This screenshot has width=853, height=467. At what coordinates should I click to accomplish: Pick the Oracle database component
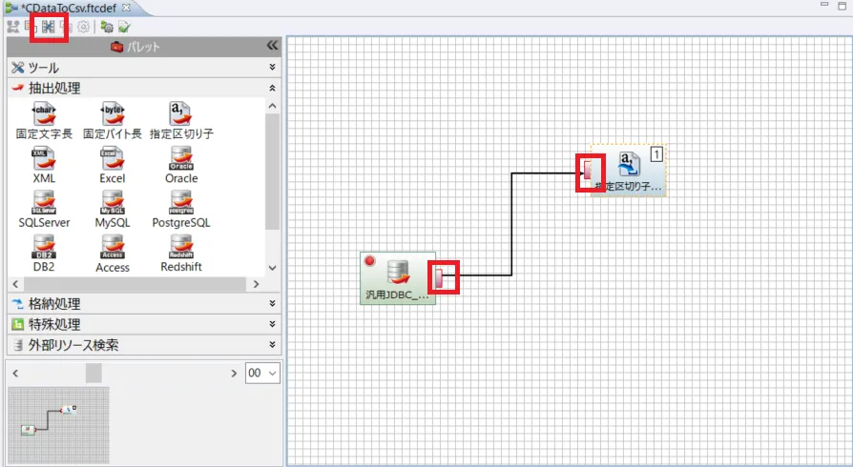[181, 159]
